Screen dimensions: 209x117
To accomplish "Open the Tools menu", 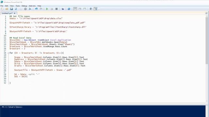I will click(18, 6).
